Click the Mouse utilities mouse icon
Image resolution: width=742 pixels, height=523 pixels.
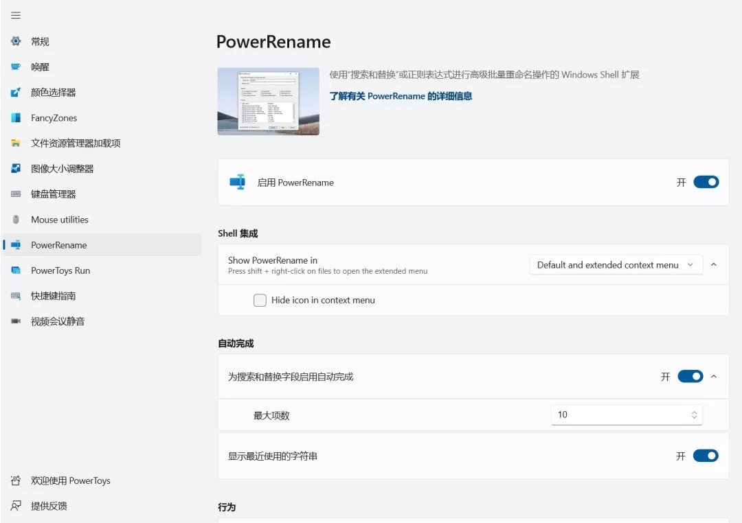(x=16, y=220)
